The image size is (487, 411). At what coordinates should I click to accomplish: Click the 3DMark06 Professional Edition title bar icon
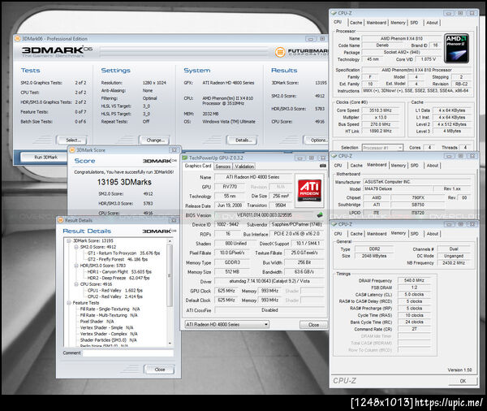coord(18,38)
